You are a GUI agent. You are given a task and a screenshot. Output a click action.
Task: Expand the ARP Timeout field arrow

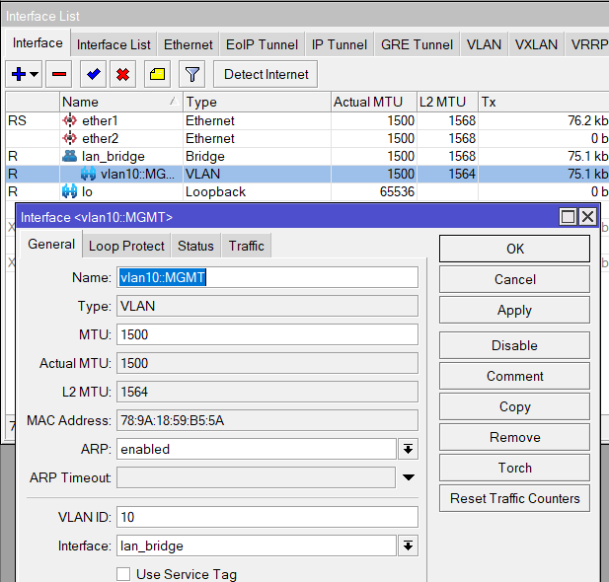(x=409, y=477)
